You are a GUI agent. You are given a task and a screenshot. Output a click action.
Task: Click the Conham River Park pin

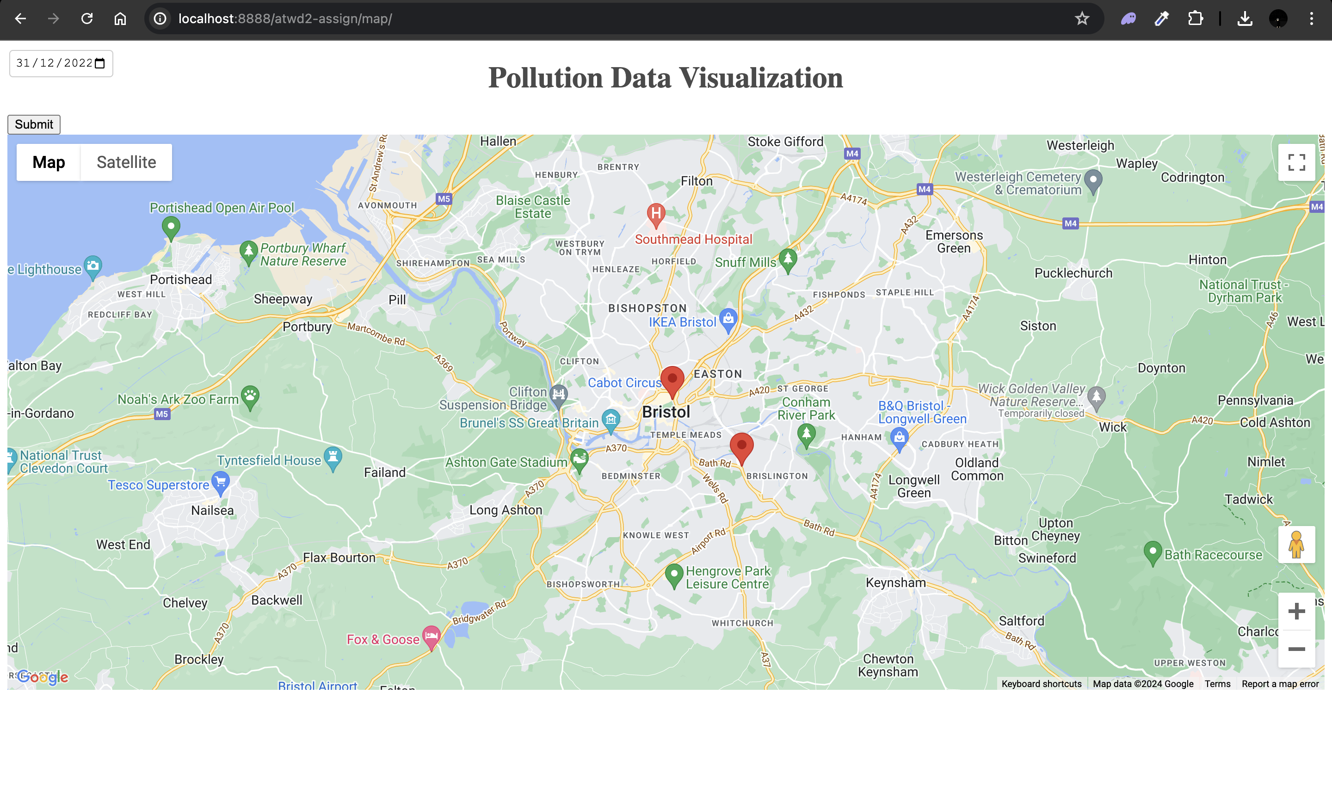(807, 436)
